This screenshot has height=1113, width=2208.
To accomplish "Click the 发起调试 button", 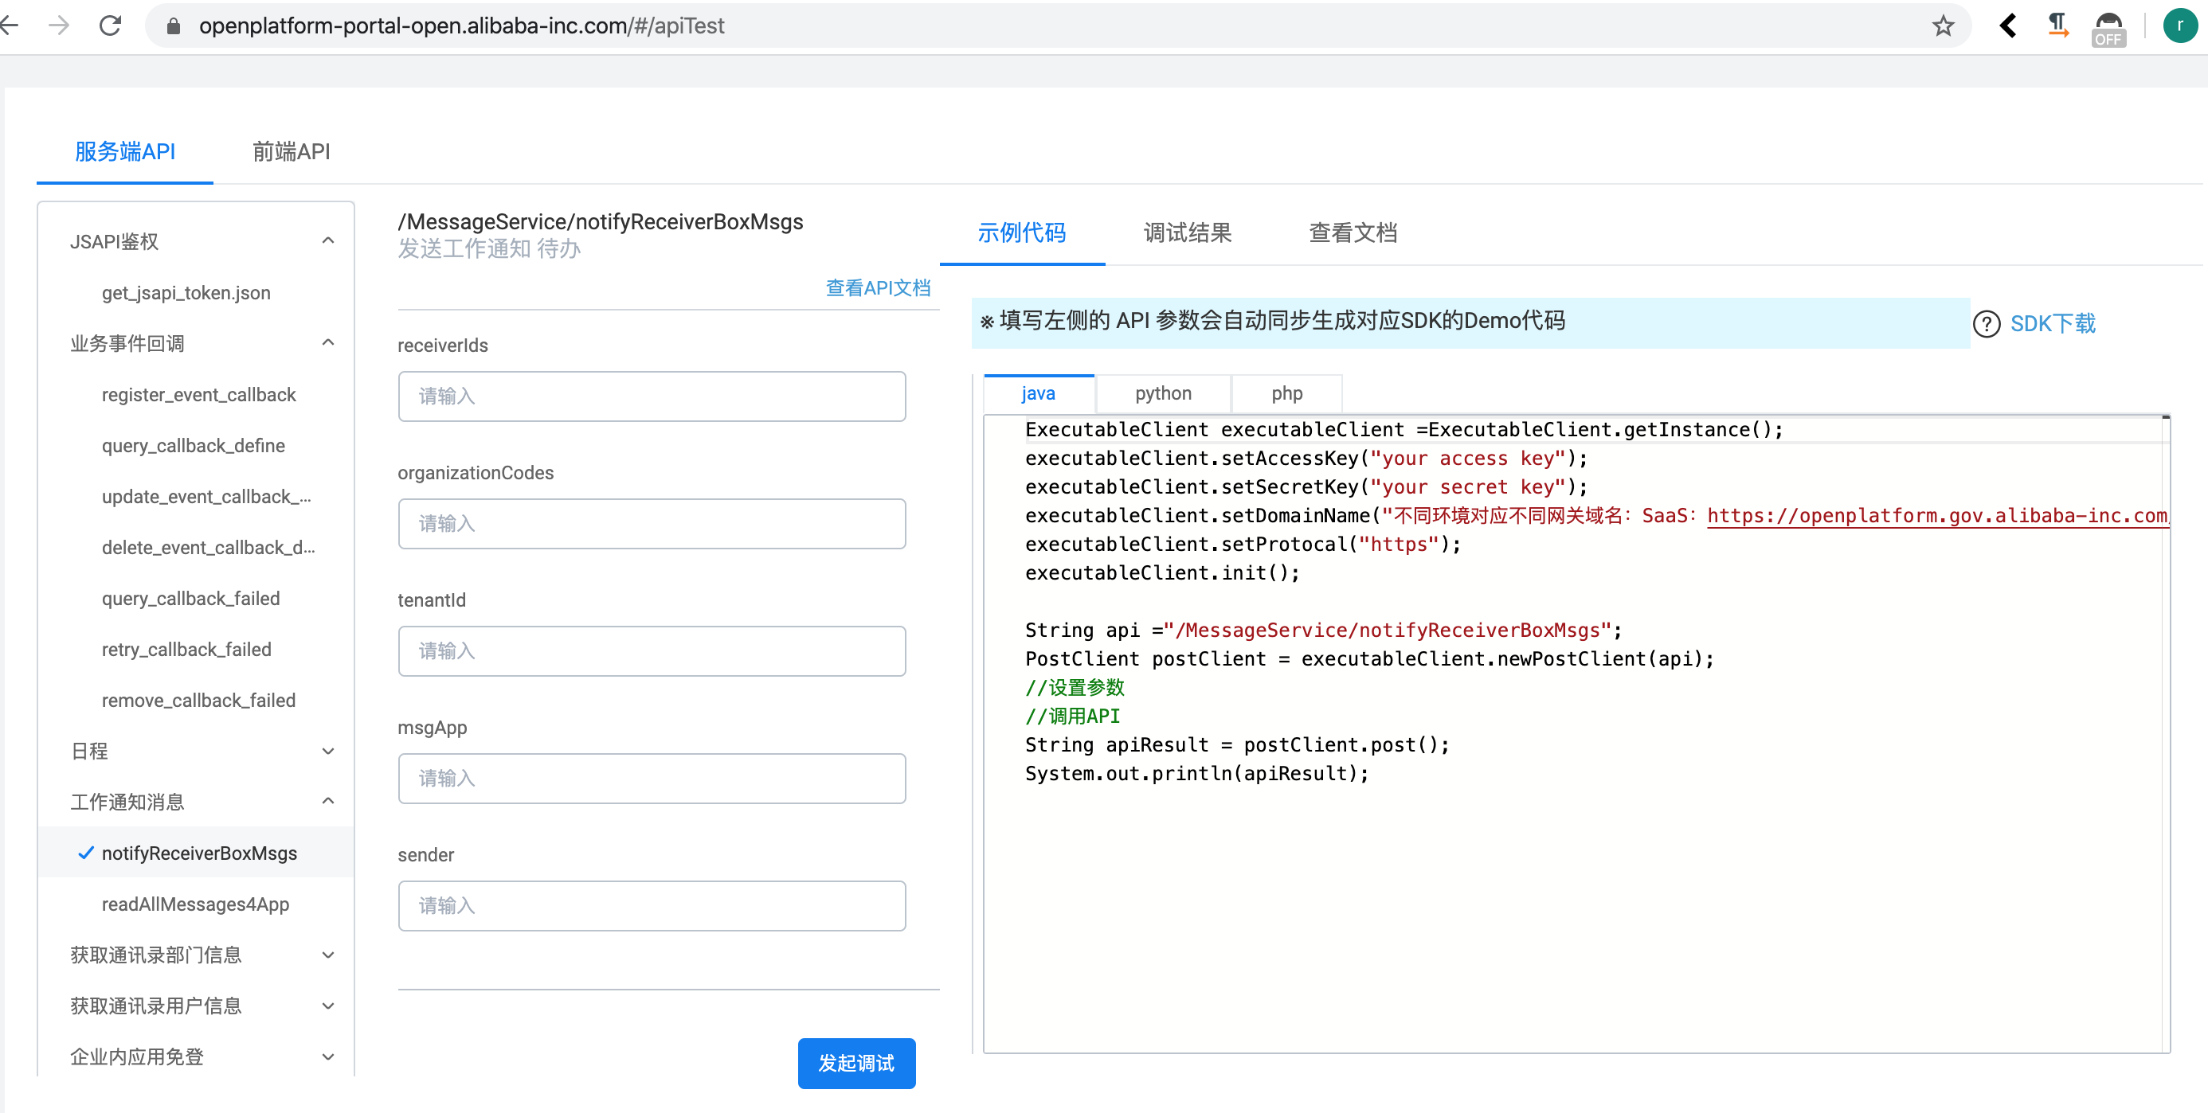I will tap(856, 1064).
